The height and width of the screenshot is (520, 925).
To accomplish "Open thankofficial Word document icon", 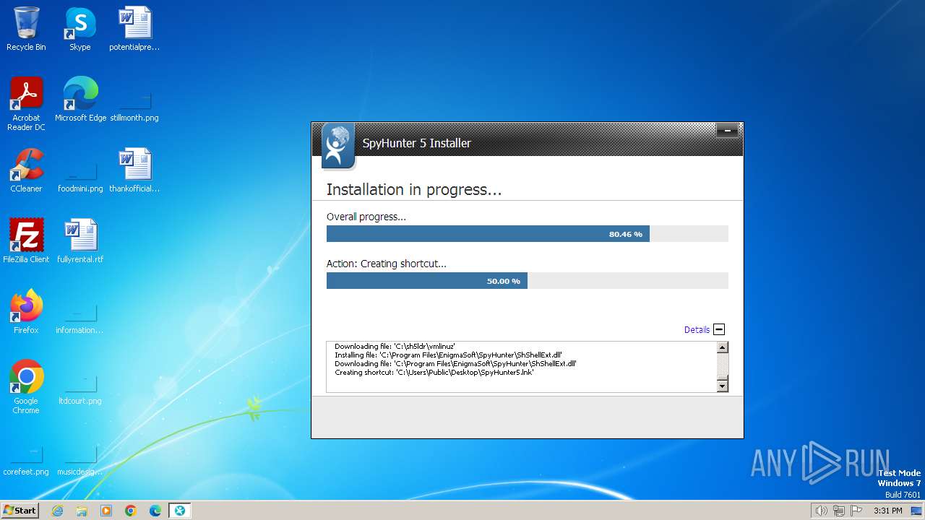I will [x=134, y=170].
